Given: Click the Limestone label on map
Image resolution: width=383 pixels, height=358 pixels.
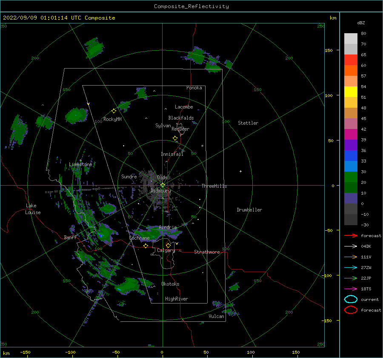Looking at the screenshot, I should point(80,164).
